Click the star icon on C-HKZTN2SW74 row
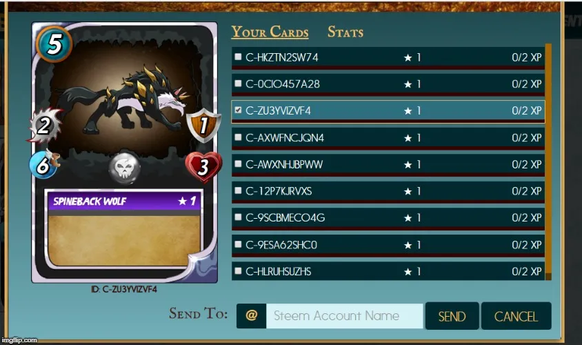The width and height of the screenshot is (582, 345). pyautogui.click(x=408, y=57)
